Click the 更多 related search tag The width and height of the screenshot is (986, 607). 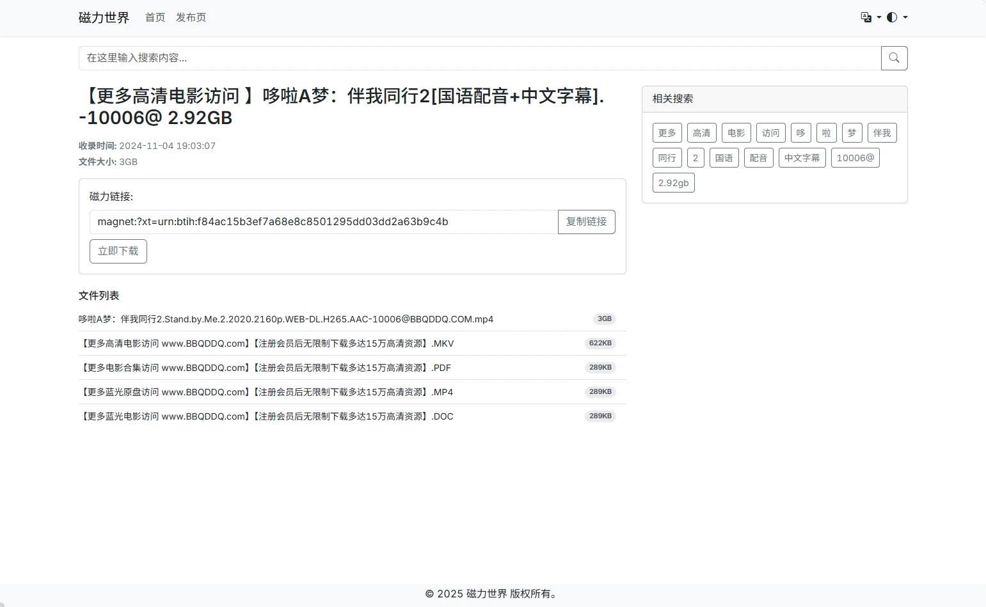coord(667,133)
